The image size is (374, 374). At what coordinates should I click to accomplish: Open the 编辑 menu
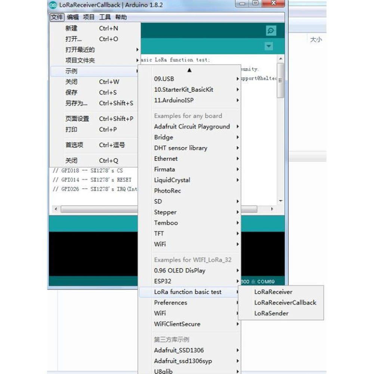(x=73, y=17)
